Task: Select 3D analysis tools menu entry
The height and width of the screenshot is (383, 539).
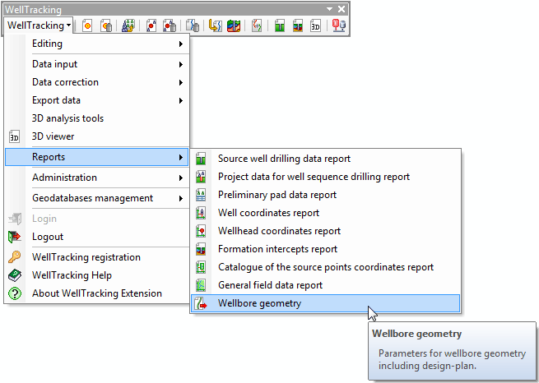Action: [x=97, y=118]
